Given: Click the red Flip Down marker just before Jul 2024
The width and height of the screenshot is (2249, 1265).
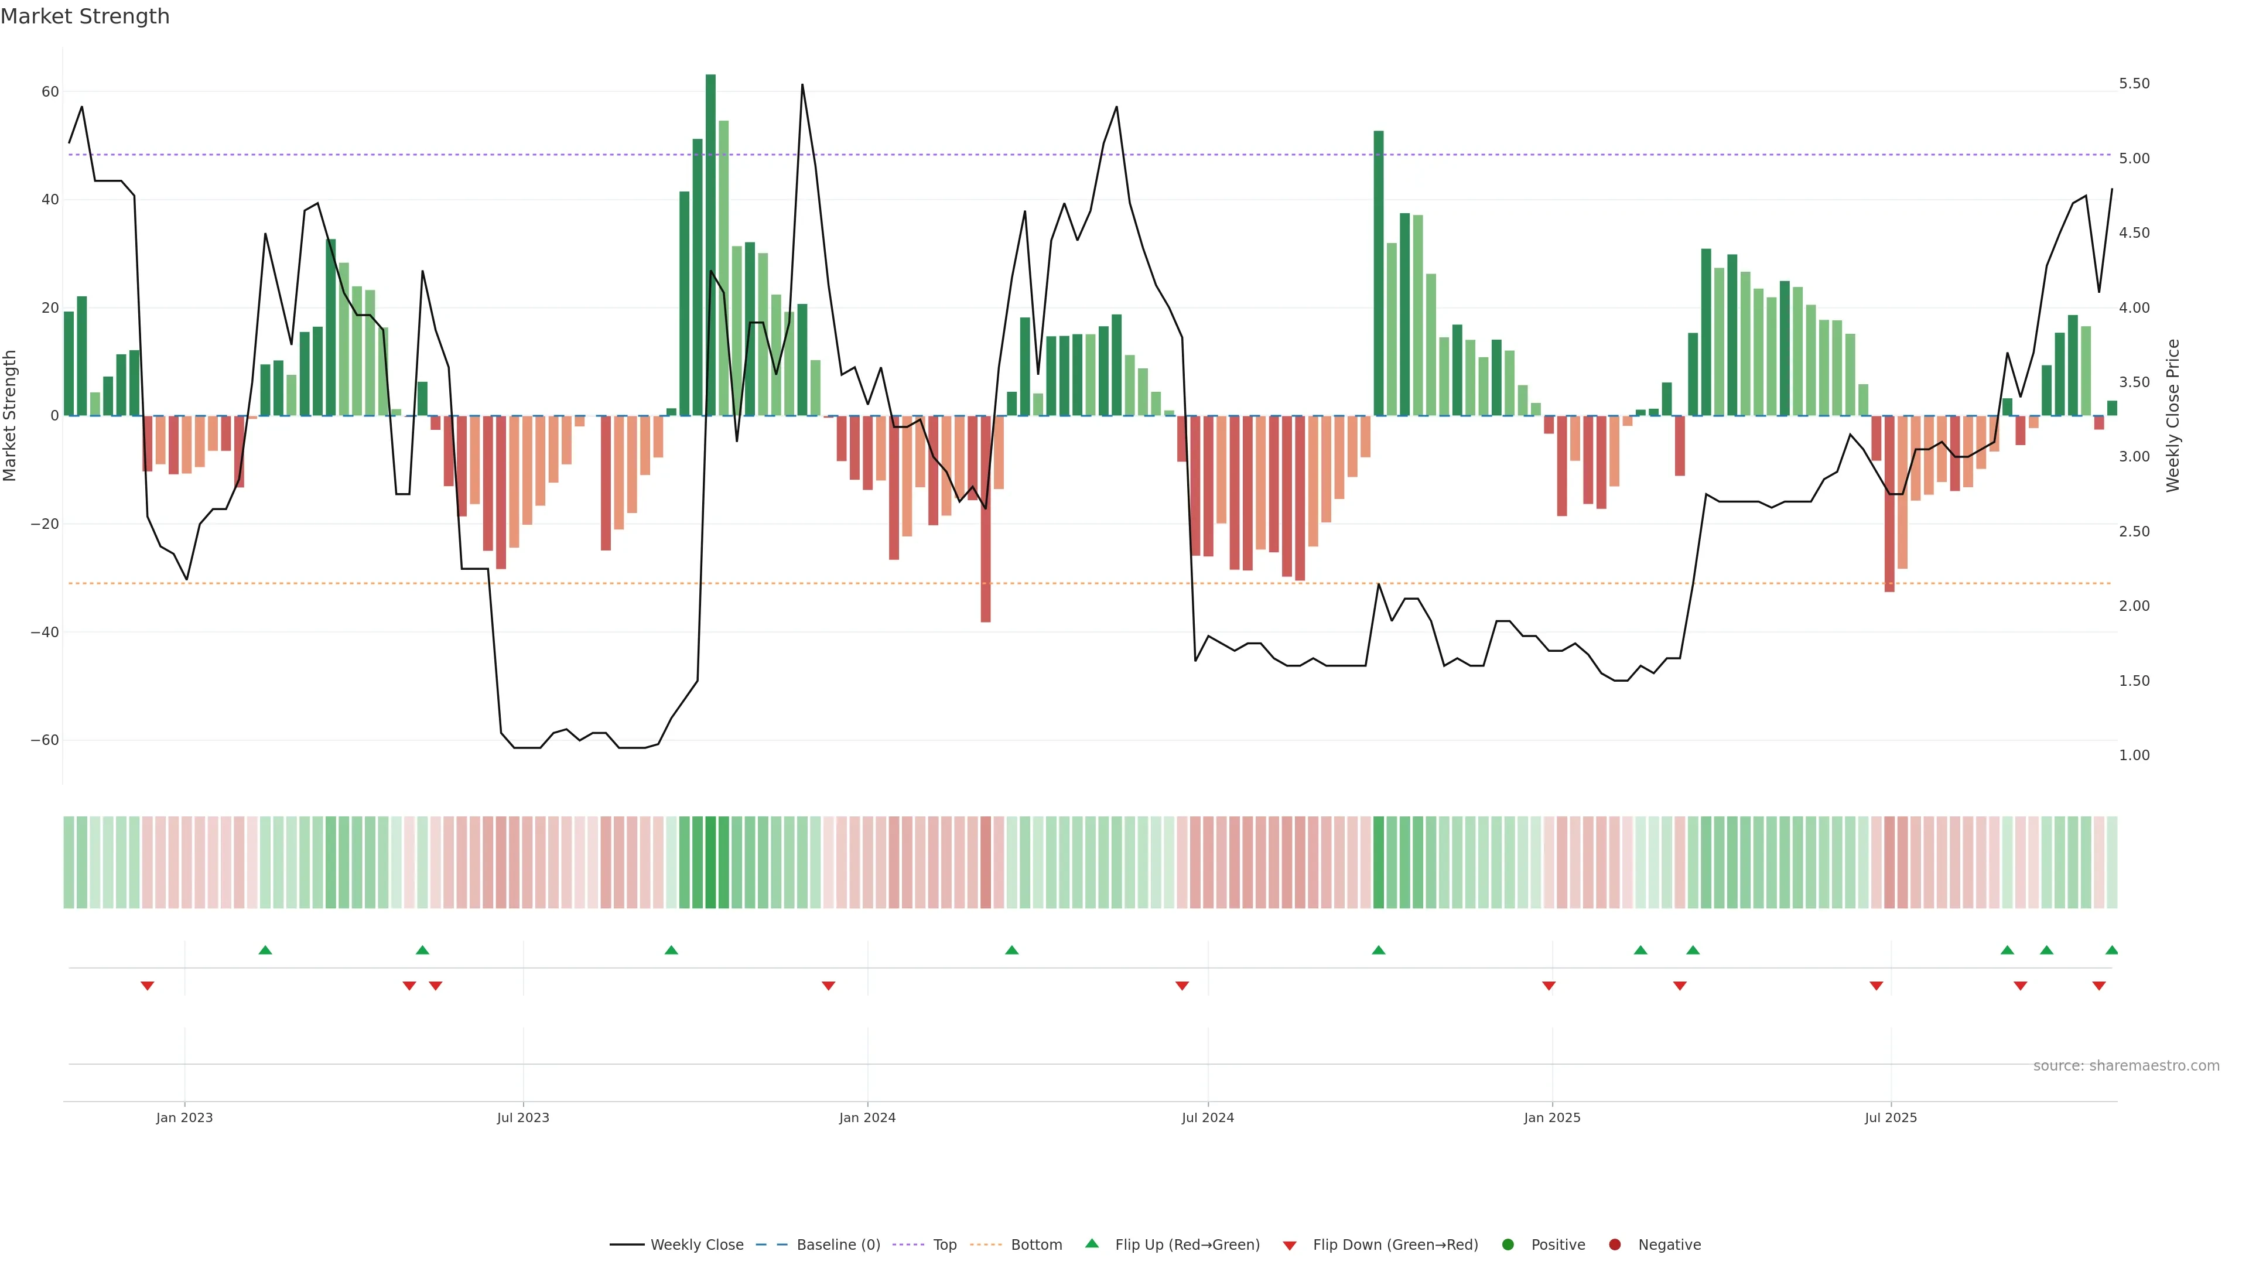Looking at the screenshot, I should pyautogui.click(x=1182, y=986).
